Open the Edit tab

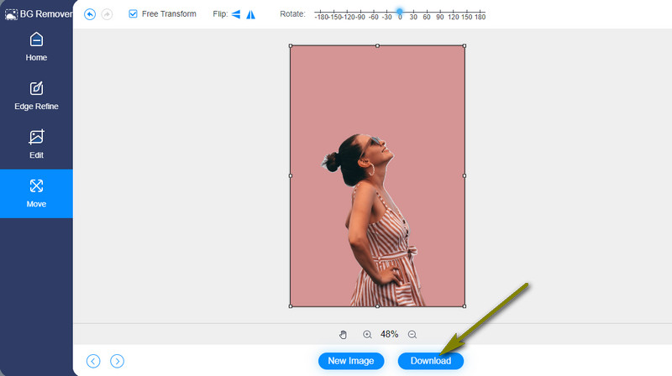(36, 144)
